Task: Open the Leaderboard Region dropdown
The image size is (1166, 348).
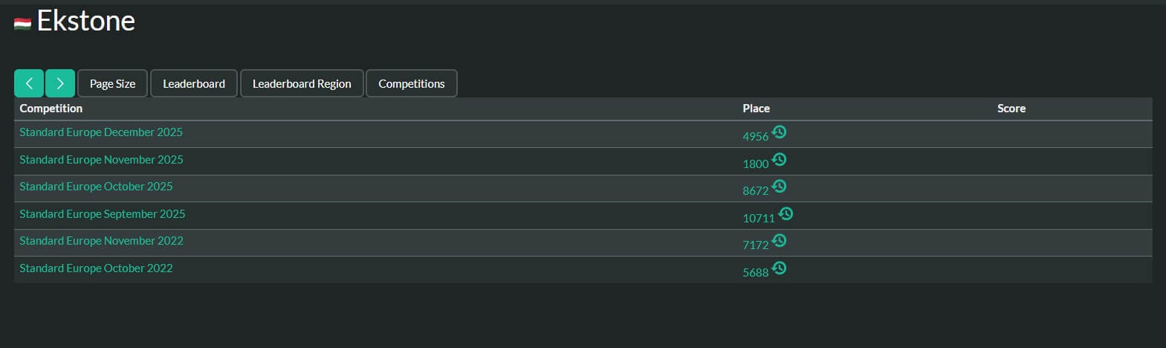Action: point(302,83)
